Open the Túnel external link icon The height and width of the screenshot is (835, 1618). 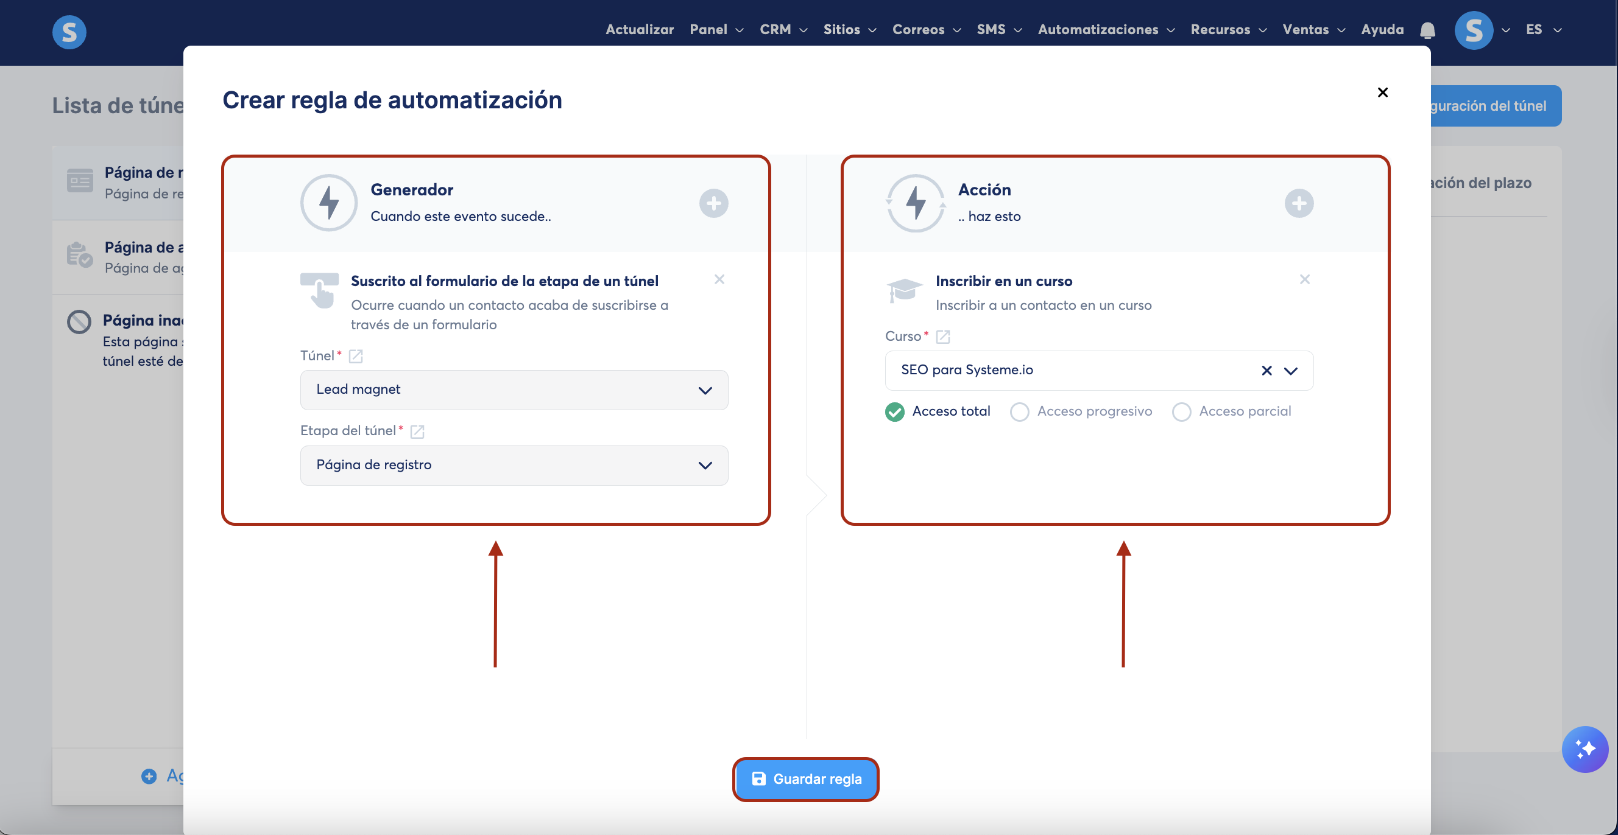coord(356,356)
